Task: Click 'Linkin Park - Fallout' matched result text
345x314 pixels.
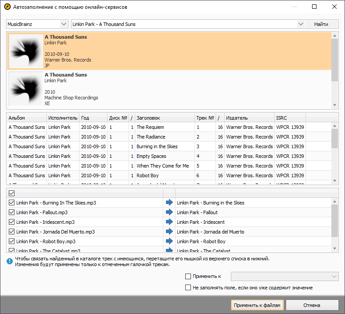Action: click(x=197, y=212)
